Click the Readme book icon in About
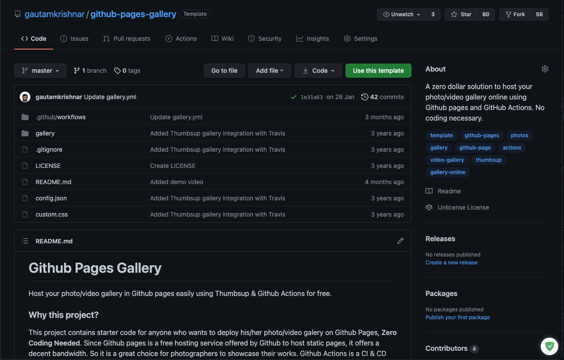The image size is (564, 360). pos(429,191)
